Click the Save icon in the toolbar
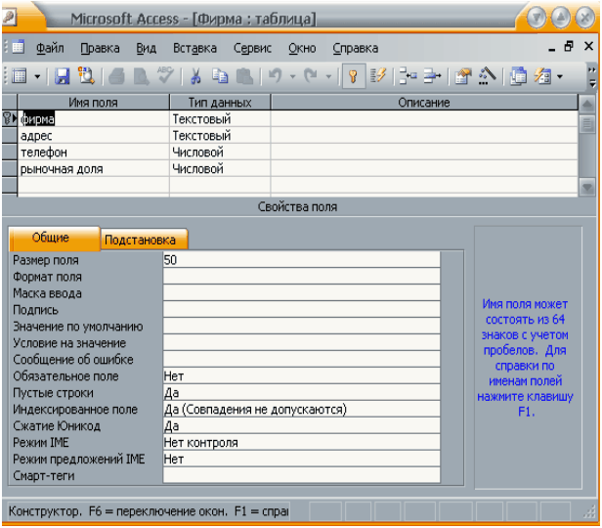Viewport: 602px width, 528px height. [62, 75]
